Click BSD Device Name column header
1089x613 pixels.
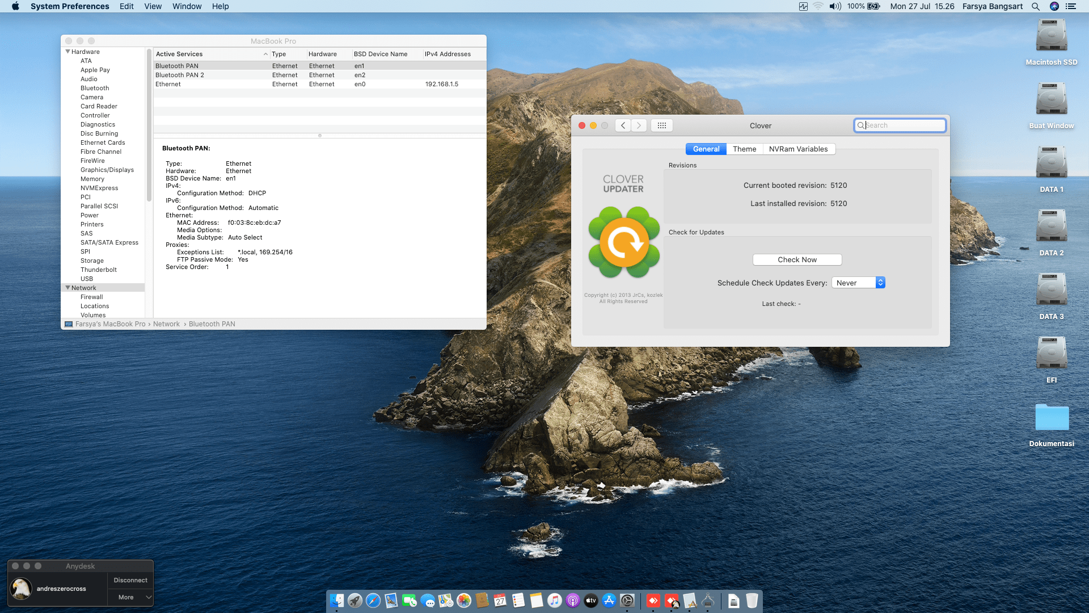387,54
